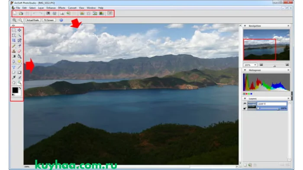
Task: Open the Convert menu
Action: coord(72,8)
